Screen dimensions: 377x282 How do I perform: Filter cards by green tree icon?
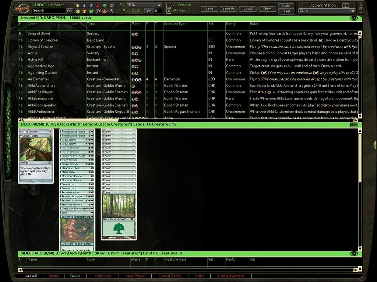click(x=105, y=6)
